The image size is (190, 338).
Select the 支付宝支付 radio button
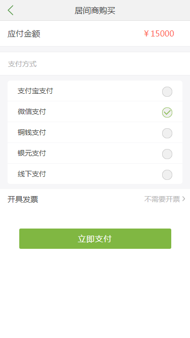pos(167,92)
